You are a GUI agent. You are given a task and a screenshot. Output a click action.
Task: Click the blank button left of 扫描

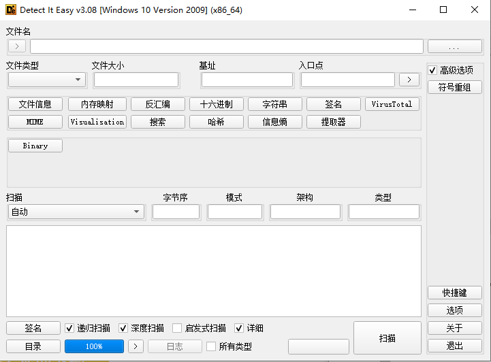pos(319,346)
